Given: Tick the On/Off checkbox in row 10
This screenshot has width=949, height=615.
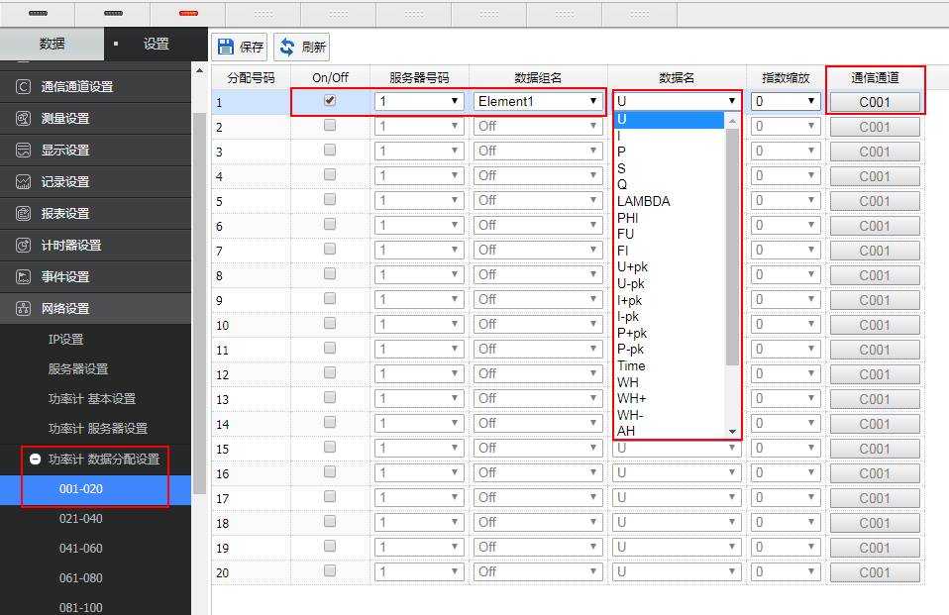Looking at the screenshot, I should 330,324.
